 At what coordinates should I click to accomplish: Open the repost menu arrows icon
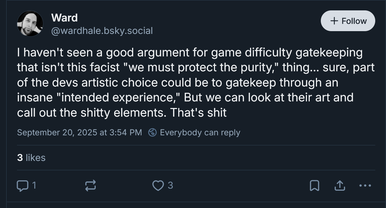[x=90, y=186]
